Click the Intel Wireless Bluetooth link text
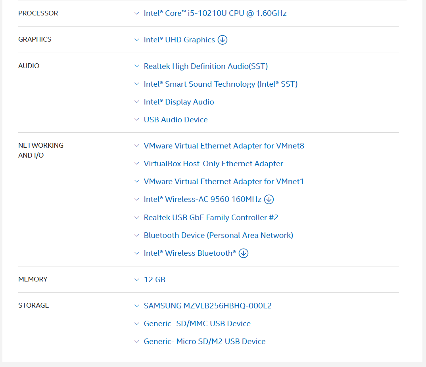The image size is (426, 367). click(190, 253)
